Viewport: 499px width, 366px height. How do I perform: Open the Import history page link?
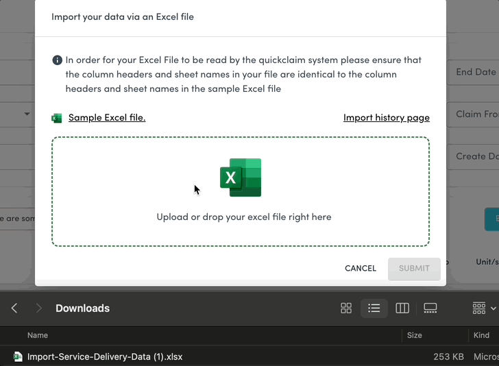[x=386, y=117]
